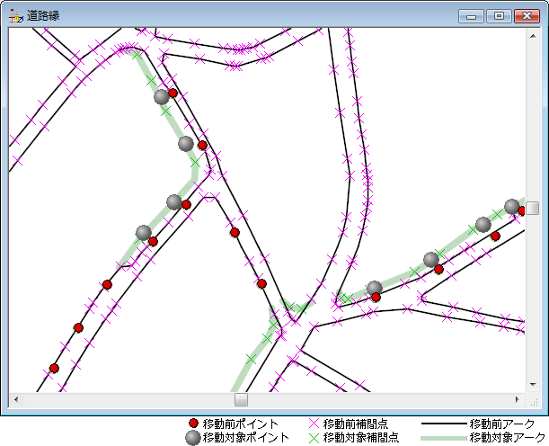Click the gray sphere legend icon for 移動対象ポイント

(x=192, y=438)
